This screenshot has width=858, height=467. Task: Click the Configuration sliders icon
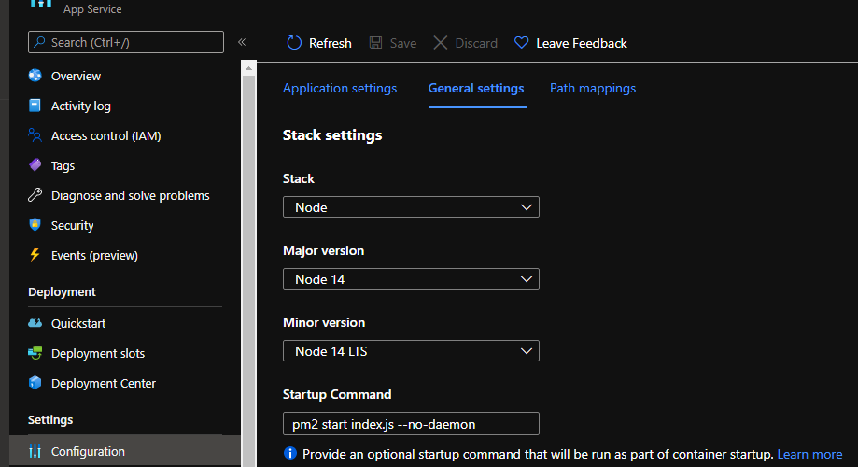35,451
